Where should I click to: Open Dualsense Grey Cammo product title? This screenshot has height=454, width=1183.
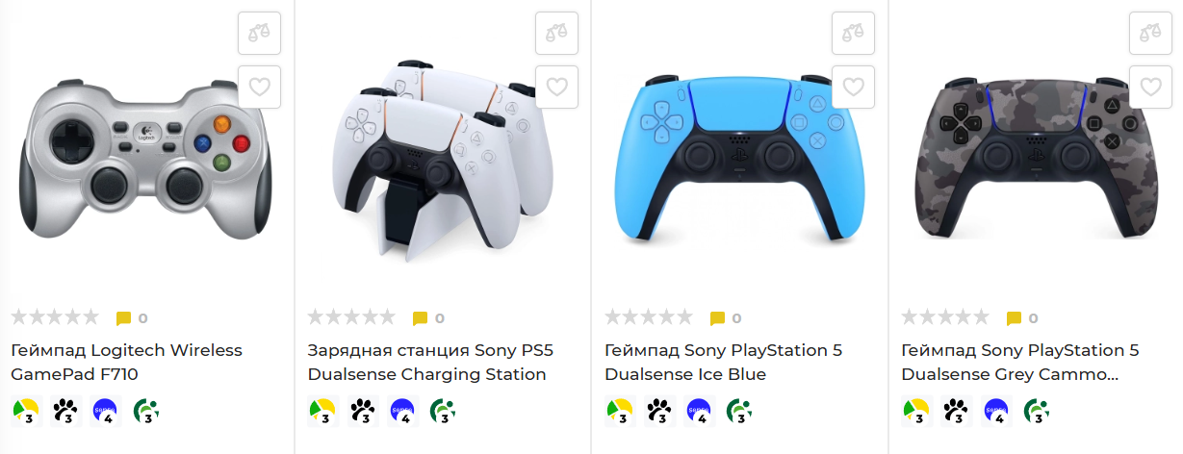click(x=1020, y=363)
